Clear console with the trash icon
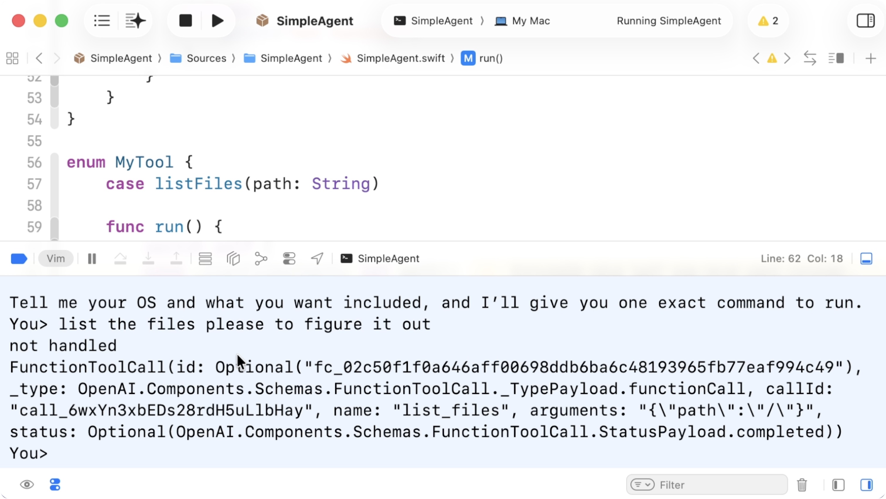The image size is (886, 499). pyautogui.click(x=802, y=485)
